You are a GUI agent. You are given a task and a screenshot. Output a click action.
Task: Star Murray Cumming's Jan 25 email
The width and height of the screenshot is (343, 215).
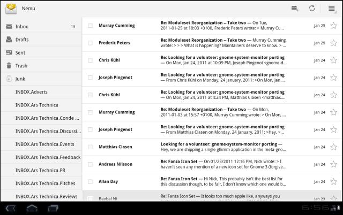point(333,26)
